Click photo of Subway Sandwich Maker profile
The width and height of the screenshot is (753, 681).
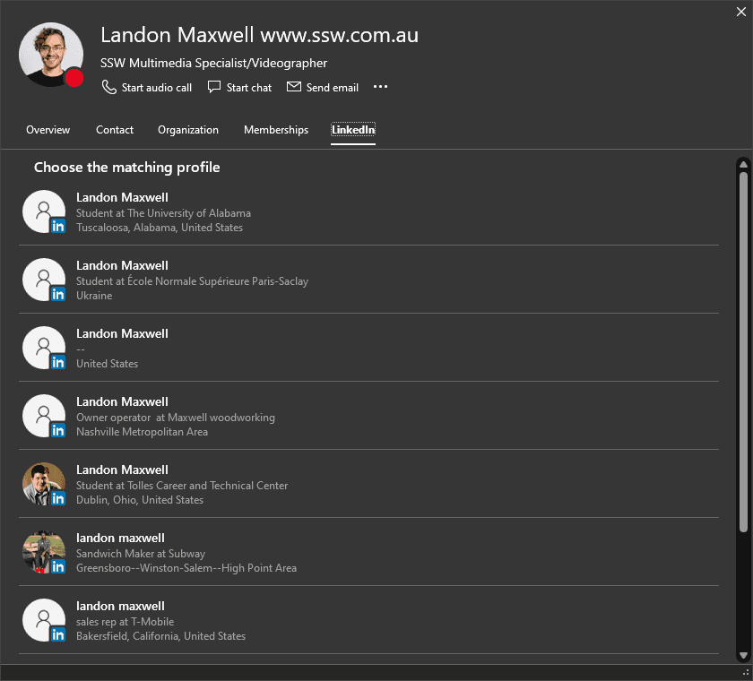point(44,553)
